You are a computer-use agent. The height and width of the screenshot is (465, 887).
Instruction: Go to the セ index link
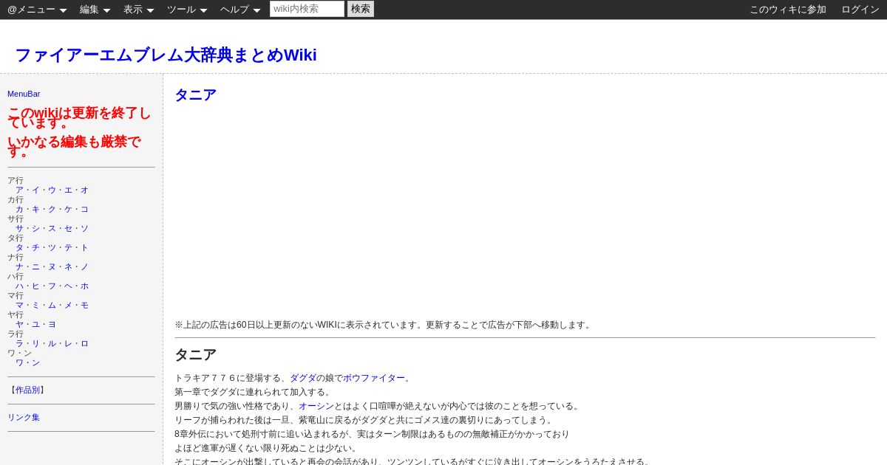68,229
